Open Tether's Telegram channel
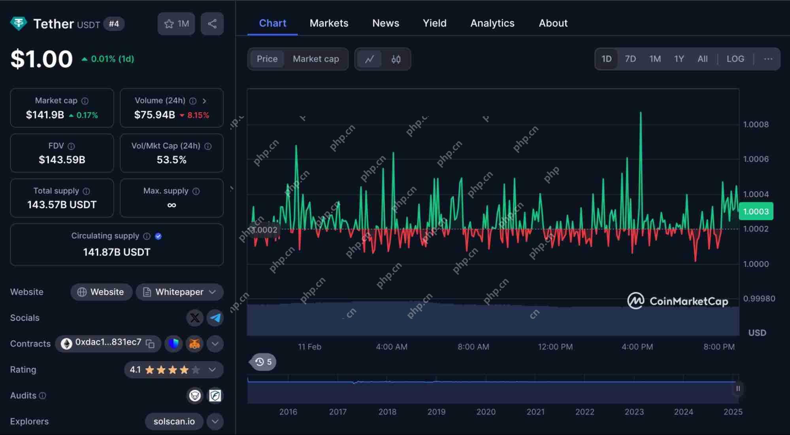The height and width of the screenshot is (435, 790). tap(215, 318)
